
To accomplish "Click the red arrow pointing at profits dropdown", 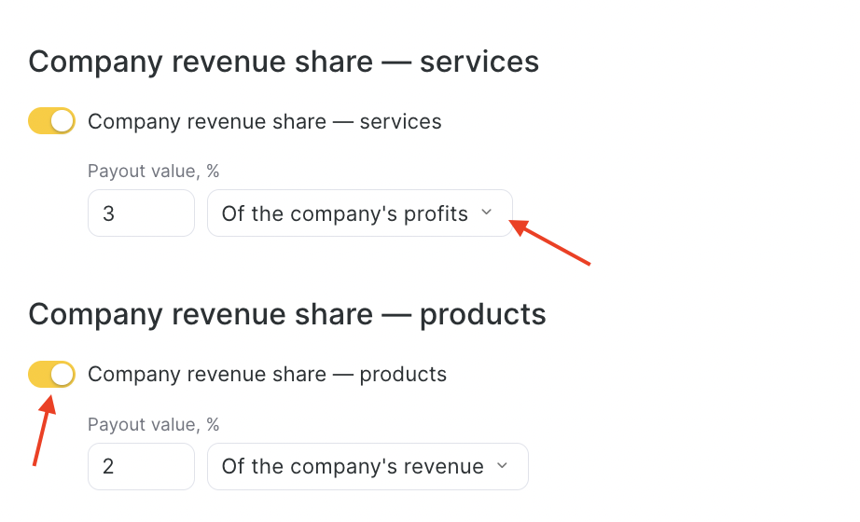I will [x=551, y=242].
